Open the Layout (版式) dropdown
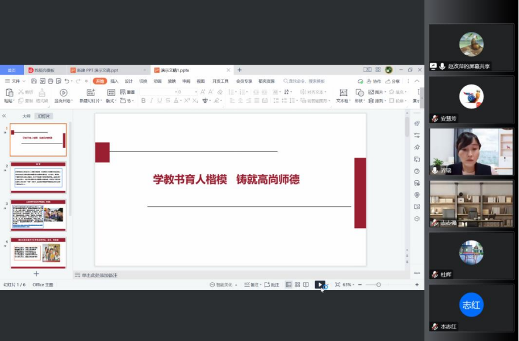The height and width of the screenshot is (341, 519). 111,101
